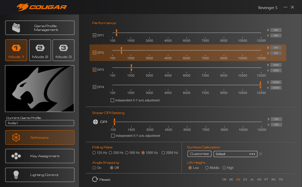Screen dimensions: 302x187
Task: Click the DPI1 Y value field
Action: pyautogui.click(x=276, y=36)
